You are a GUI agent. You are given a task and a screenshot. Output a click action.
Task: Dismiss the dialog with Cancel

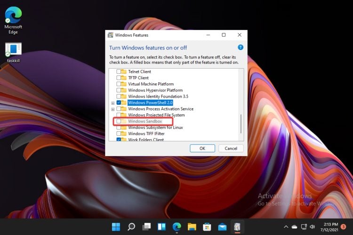click(231, 149)
